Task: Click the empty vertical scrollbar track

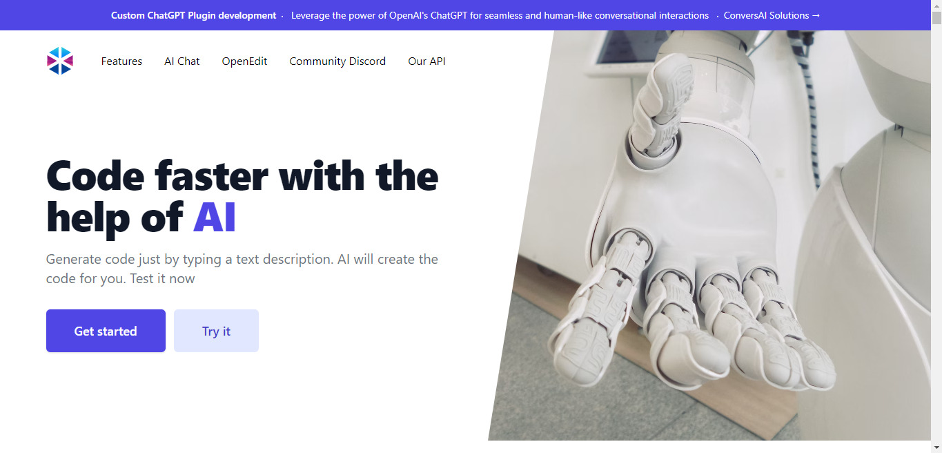Action: [x=936, y=235]
